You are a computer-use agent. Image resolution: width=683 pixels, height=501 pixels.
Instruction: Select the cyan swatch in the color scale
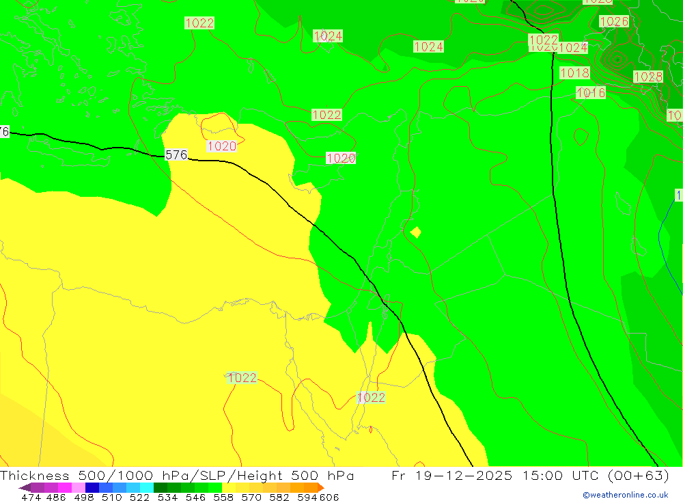point(147,487)
